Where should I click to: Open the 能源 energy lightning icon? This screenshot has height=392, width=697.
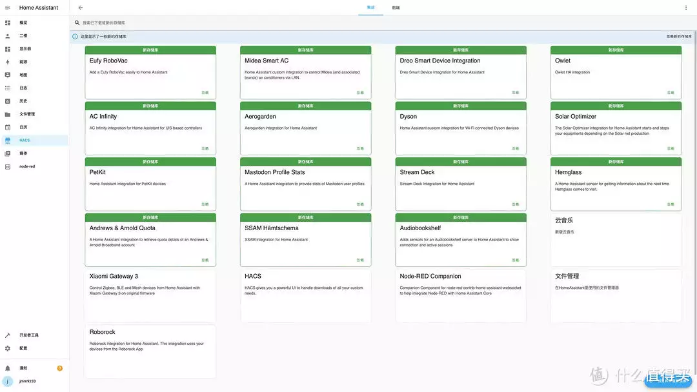pyautogui.click(x=8, y=62)
